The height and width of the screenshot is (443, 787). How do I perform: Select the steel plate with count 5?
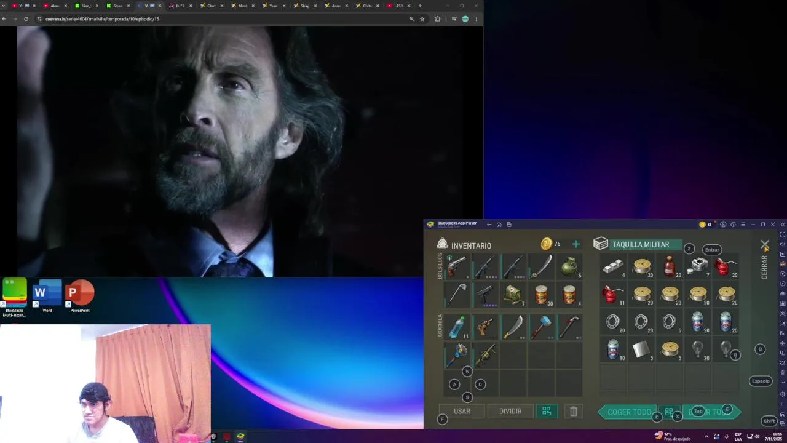pos(641,349)
